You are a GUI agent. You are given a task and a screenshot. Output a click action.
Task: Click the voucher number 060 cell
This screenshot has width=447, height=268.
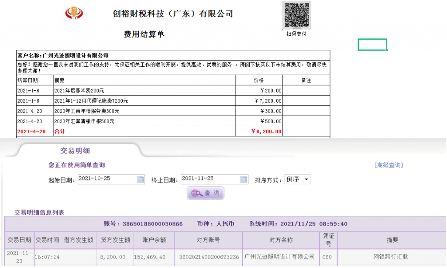[x=328, y=257]
